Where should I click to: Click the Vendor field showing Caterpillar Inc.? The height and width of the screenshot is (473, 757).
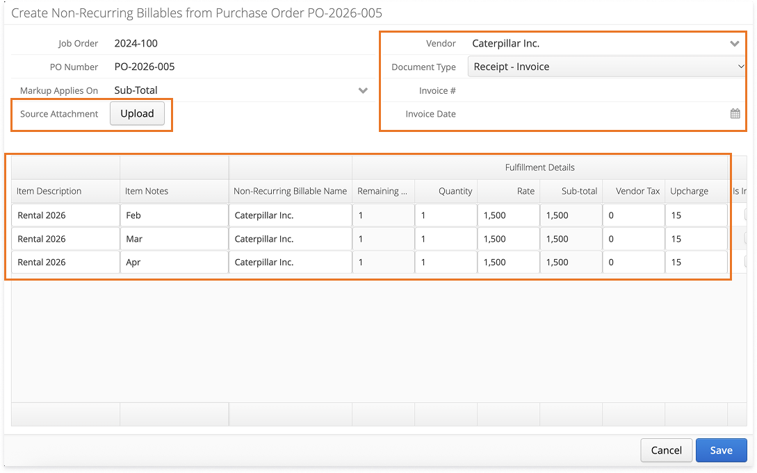click(x=596, y=43)
